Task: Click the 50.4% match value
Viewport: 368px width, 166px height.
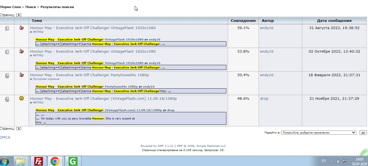Action: (x=243, y=75)
